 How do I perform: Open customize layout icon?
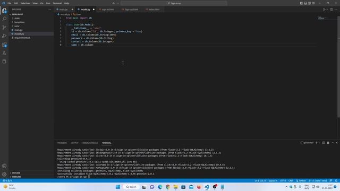pos(313,3)
